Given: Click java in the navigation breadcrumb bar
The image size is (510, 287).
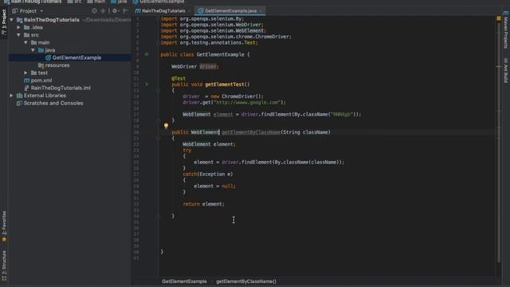Looking at the screenshot, I should [119, 2].
